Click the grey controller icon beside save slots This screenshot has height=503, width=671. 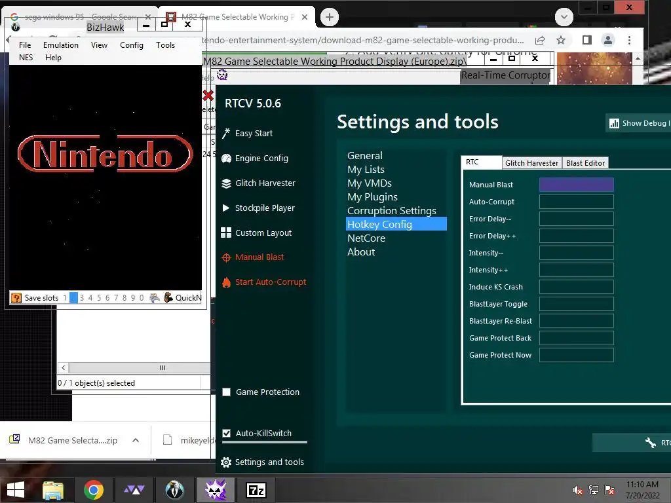(155, 298)
